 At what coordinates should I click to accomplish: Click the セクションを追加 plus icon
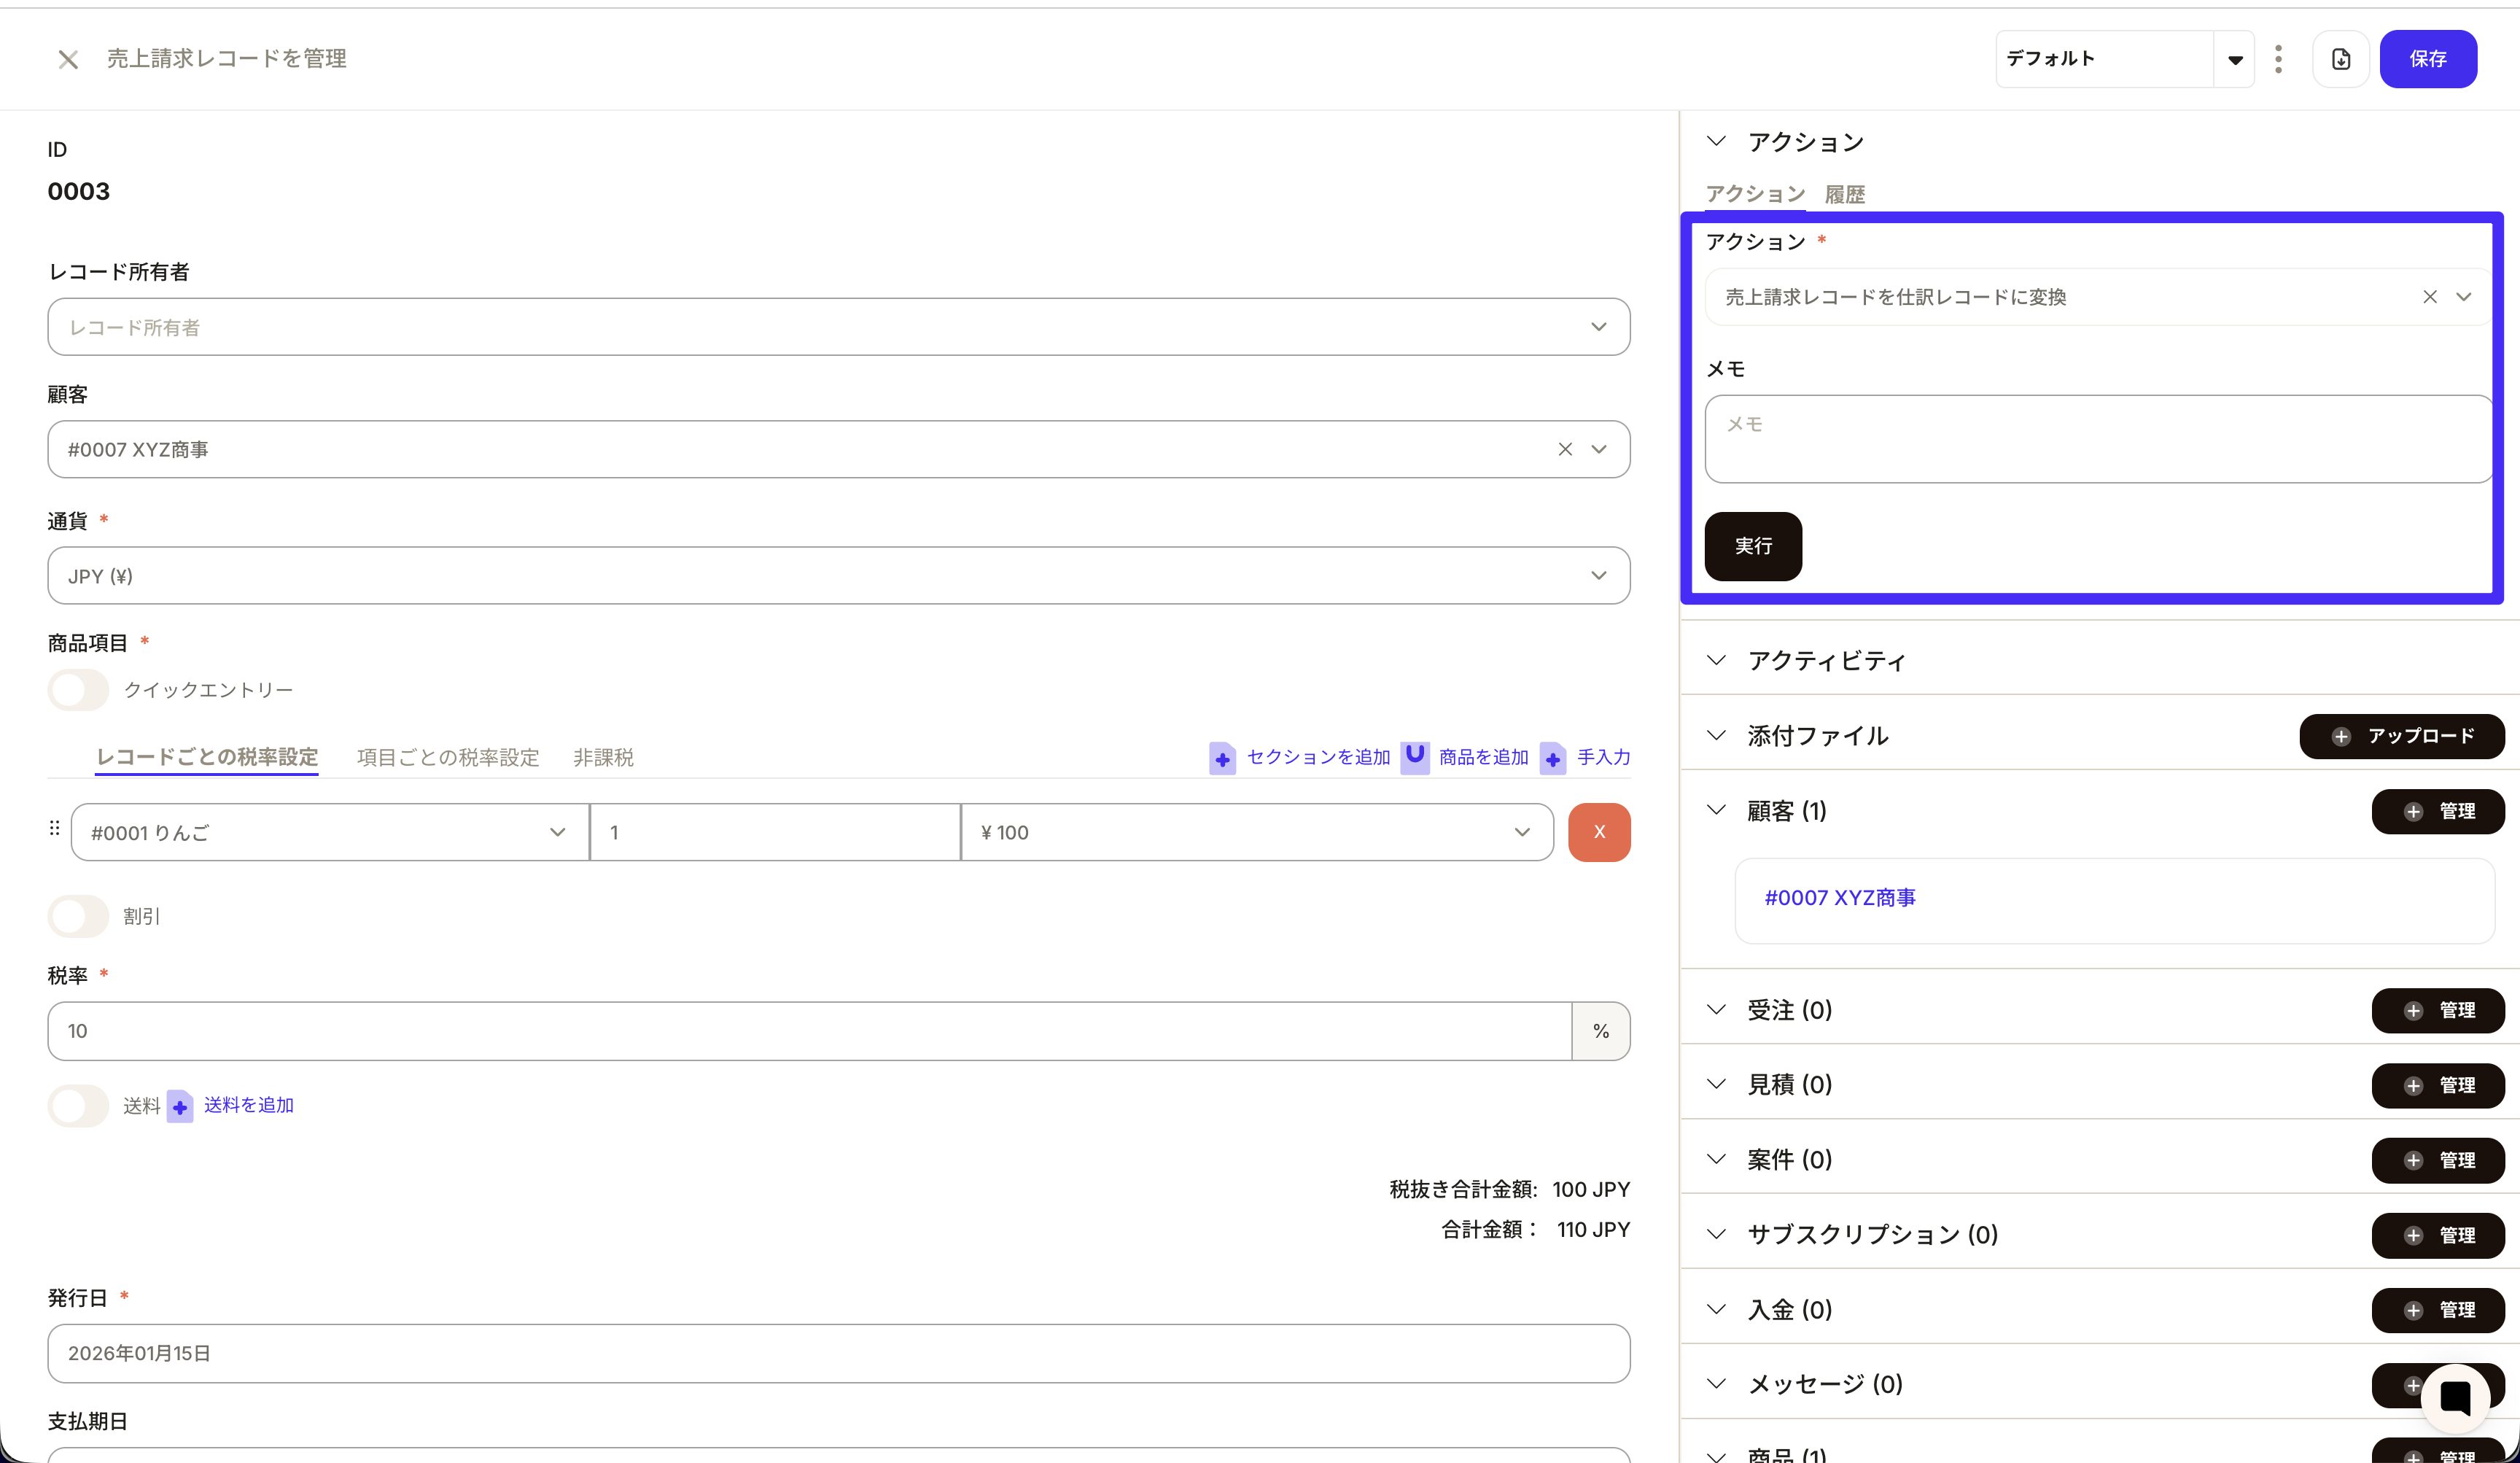(x=1223, y=758)
